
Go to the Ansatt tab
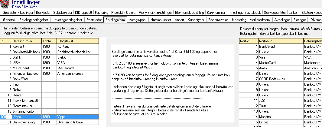pyautogui.click(x=179, y=20)
